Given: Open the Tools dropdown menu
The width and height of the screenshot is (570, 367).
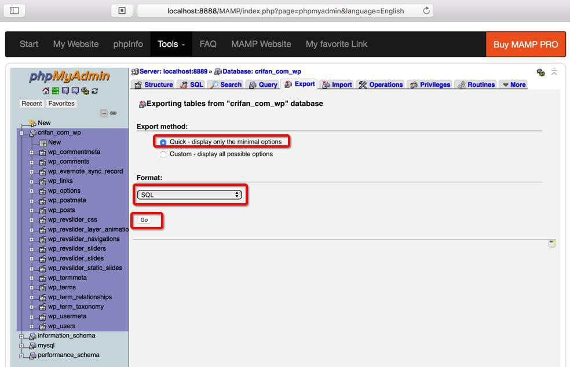Looking at the screenshot, I should (x=171, y=44).
